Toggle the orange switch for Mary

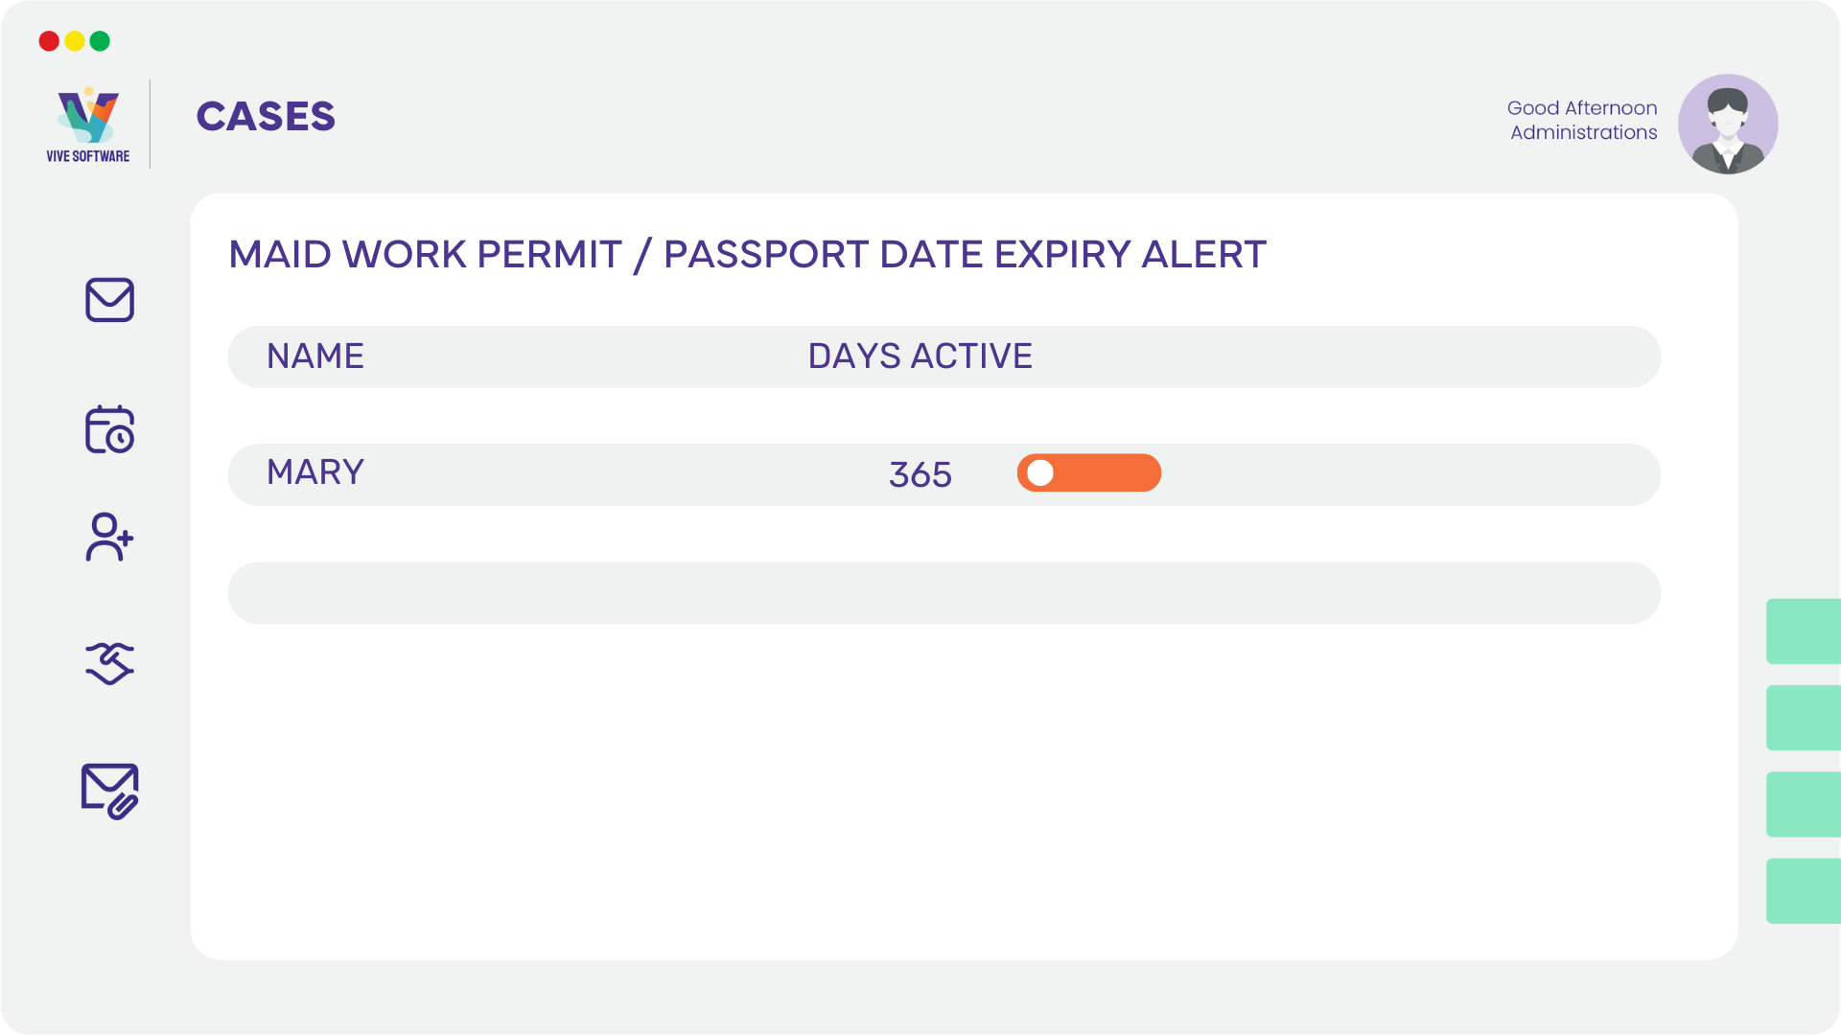click(1089, 472)
